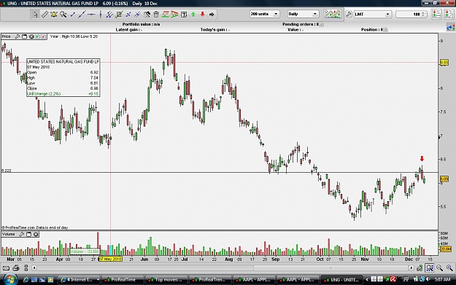Viewport: 456px width, 285px height.
Task: Click the envelope icon bottom left
Action: (6, 268)
